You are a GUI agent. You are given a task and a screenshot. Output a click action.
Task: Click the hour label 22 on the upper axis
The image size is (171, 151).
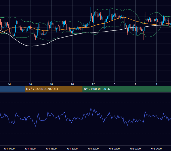[93, 84]
